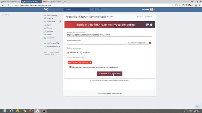This screenshot has width=202, height=113.
Task: Click the VK logo in header
Action: pos(46,9)
